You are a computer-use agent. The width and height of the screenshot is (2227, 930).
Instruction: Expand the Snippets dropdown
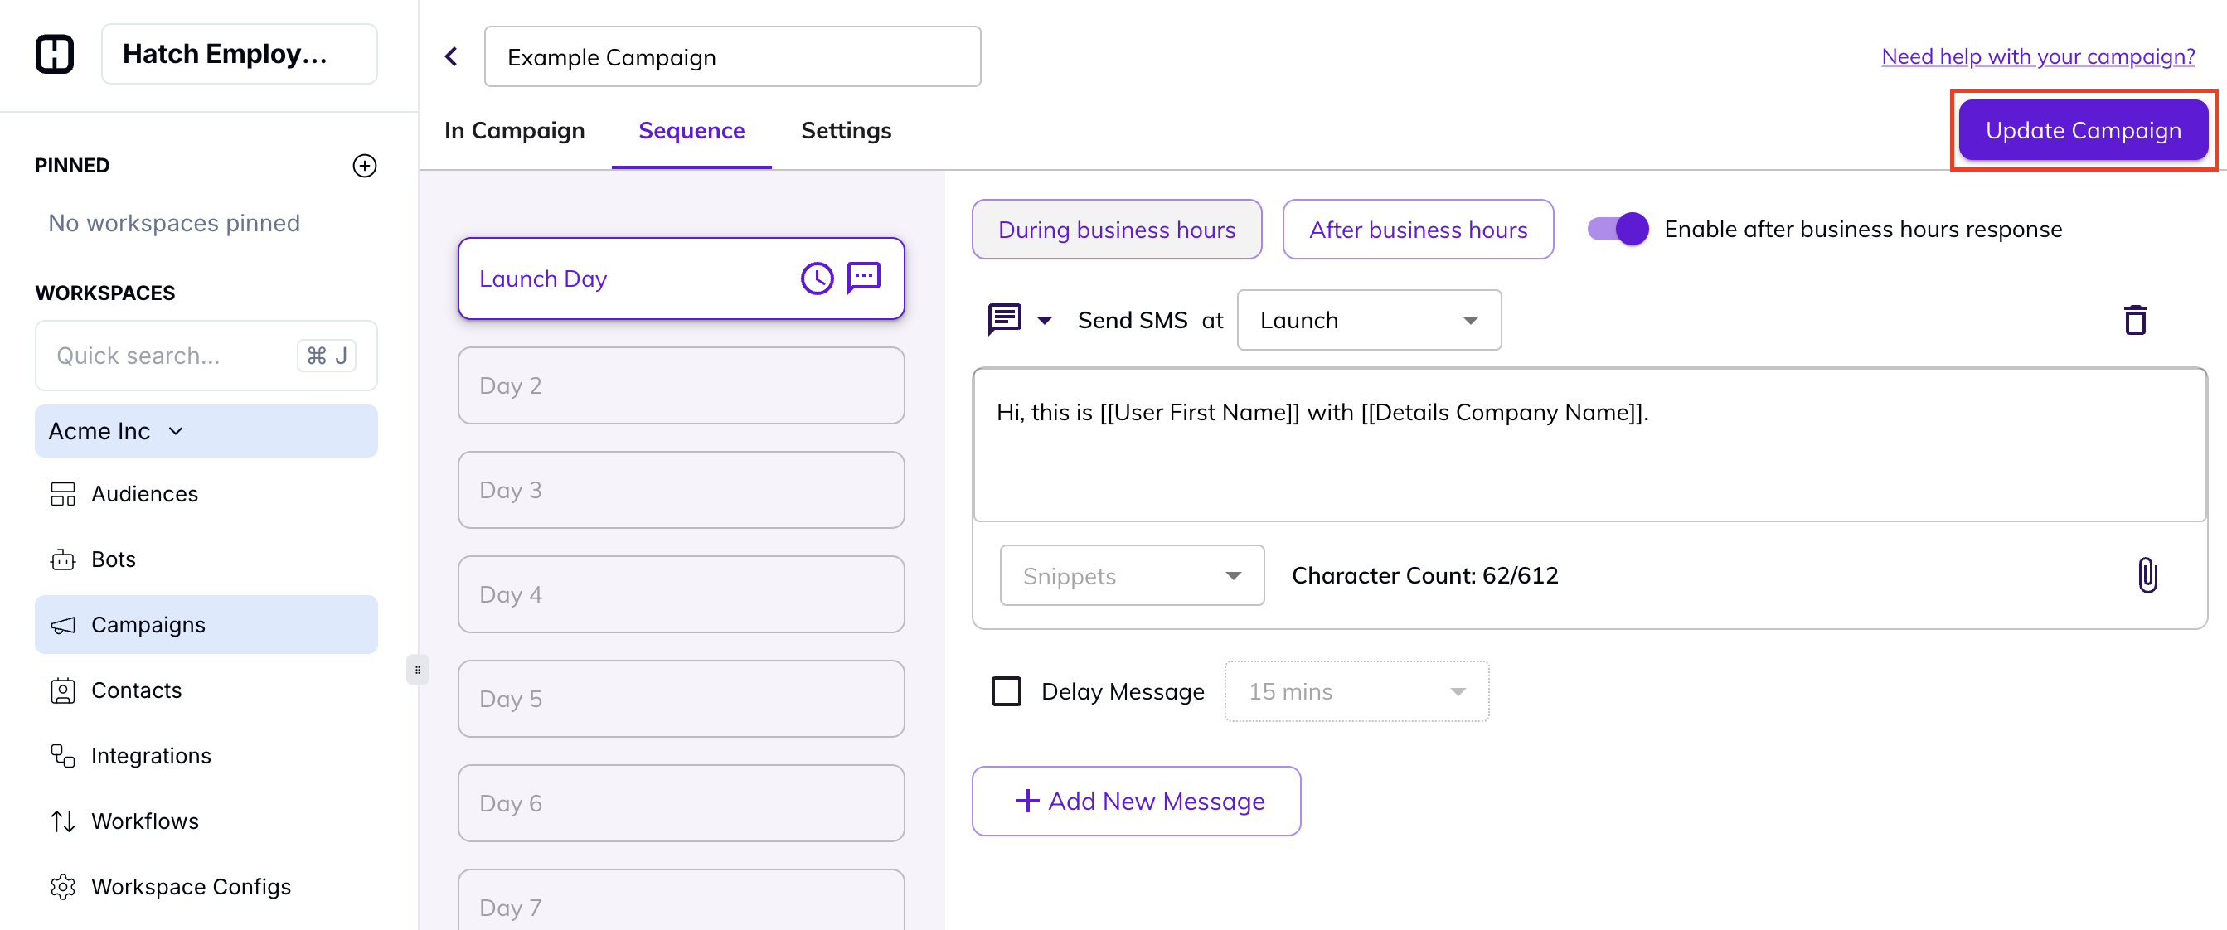click(x=1131, y=575)
